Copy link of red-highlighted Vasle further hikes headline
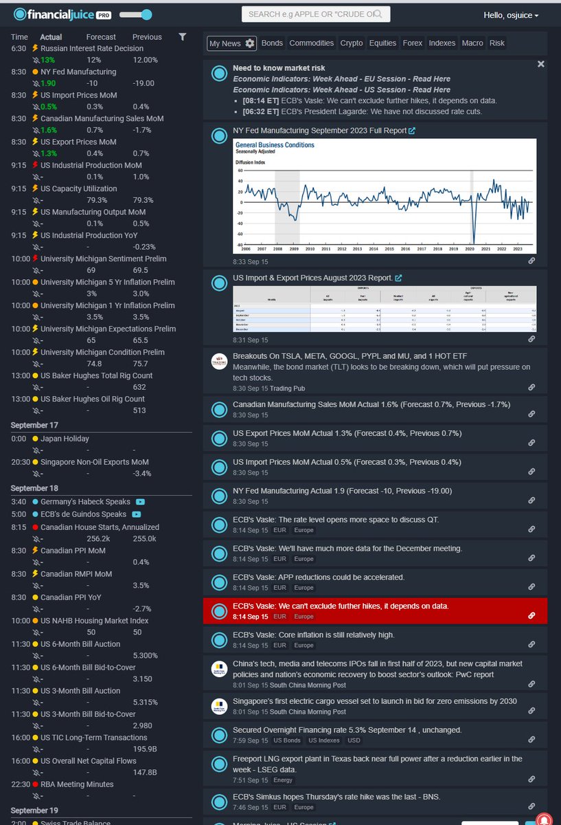 click(531, 616)
